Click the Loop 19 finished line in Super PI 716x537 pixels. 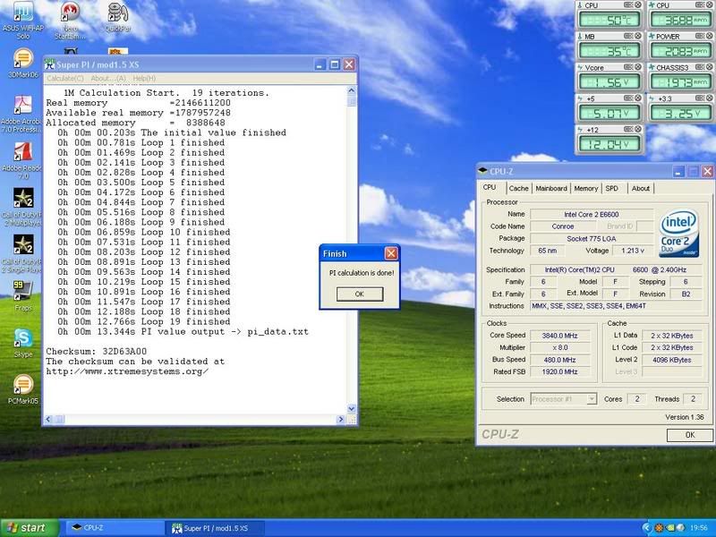pos(144,321)
